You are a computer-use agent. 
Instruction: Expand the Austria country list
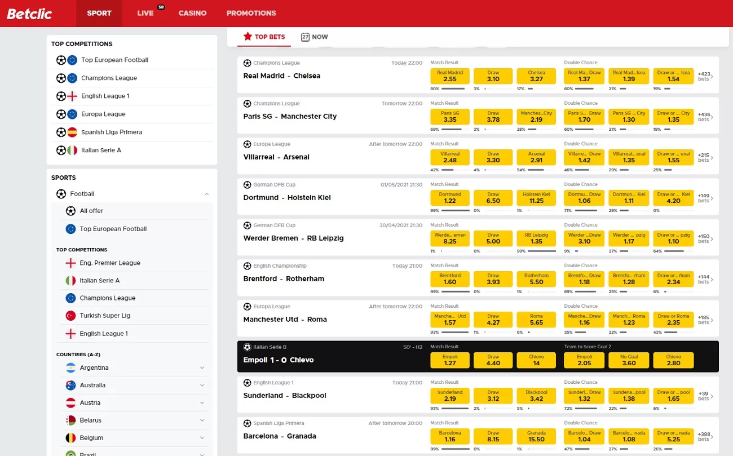202,402
